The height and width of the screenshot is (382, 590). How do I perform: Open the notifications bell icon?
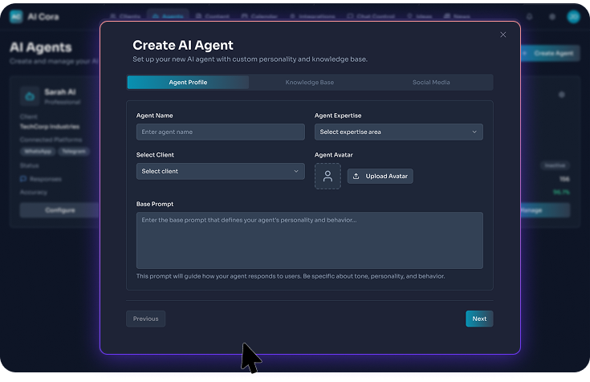click(x=529, y=17)
